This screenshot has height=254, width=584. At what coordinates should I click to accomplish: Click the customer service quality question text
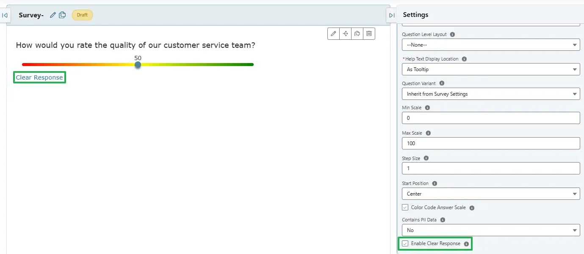coord(136,45)
